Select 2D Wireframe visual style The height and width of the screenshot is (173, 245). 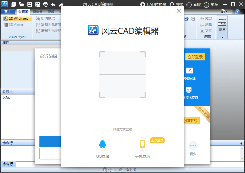point(17,19)
